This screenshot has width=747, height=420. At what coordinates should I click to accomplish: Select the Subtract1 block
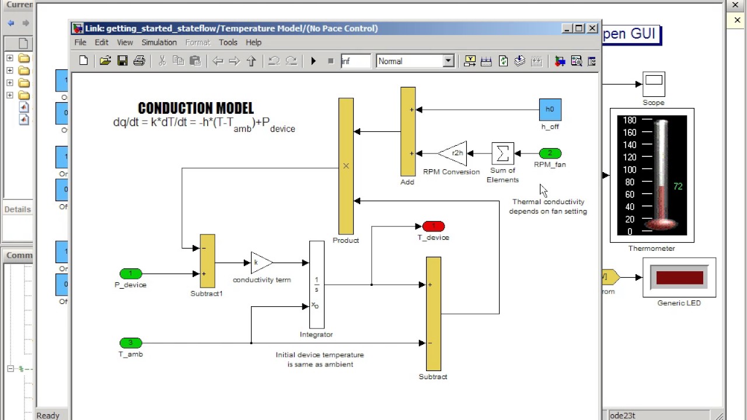(207, 261)
